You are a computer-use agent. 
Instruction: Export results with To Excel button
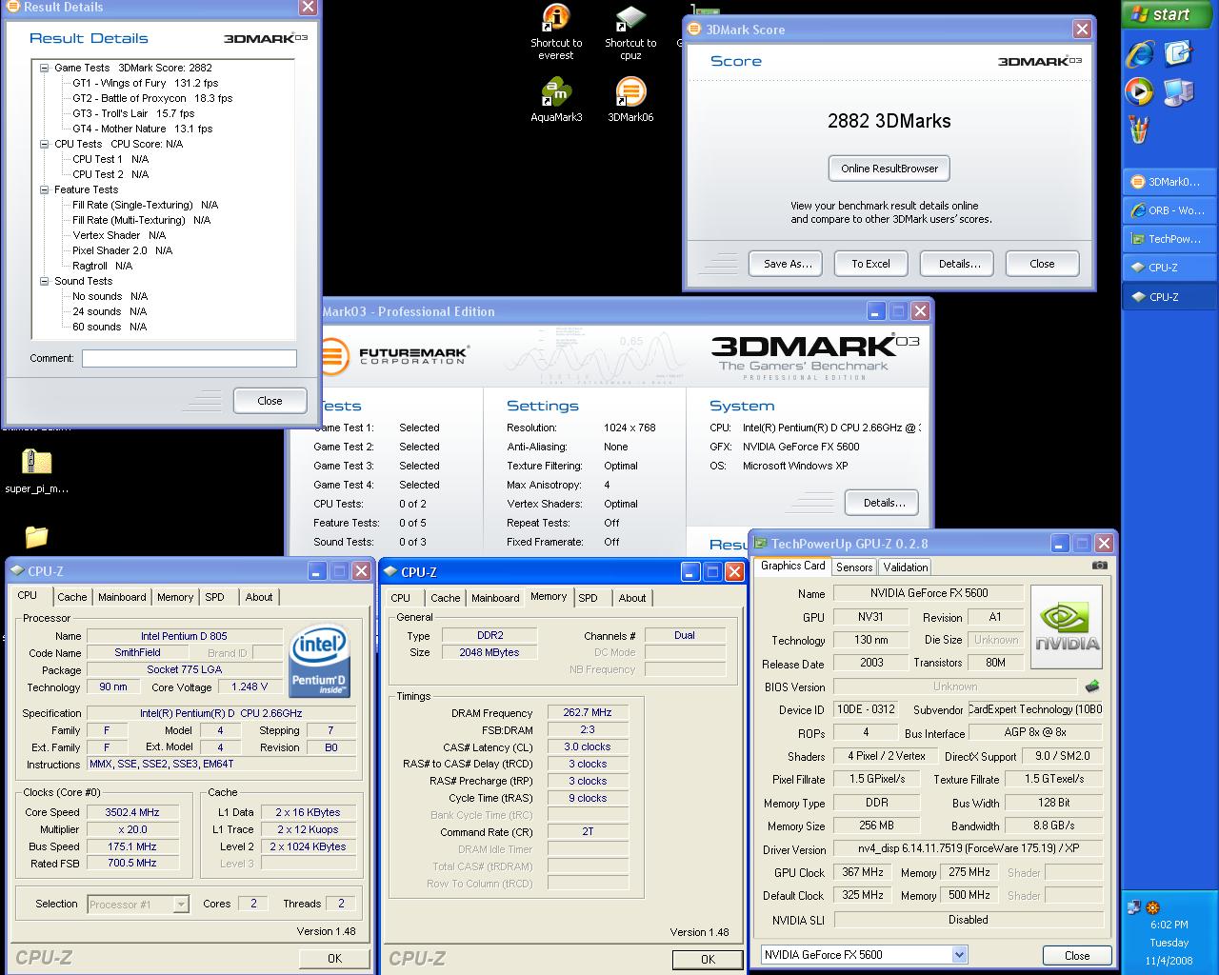click(870, 264)
